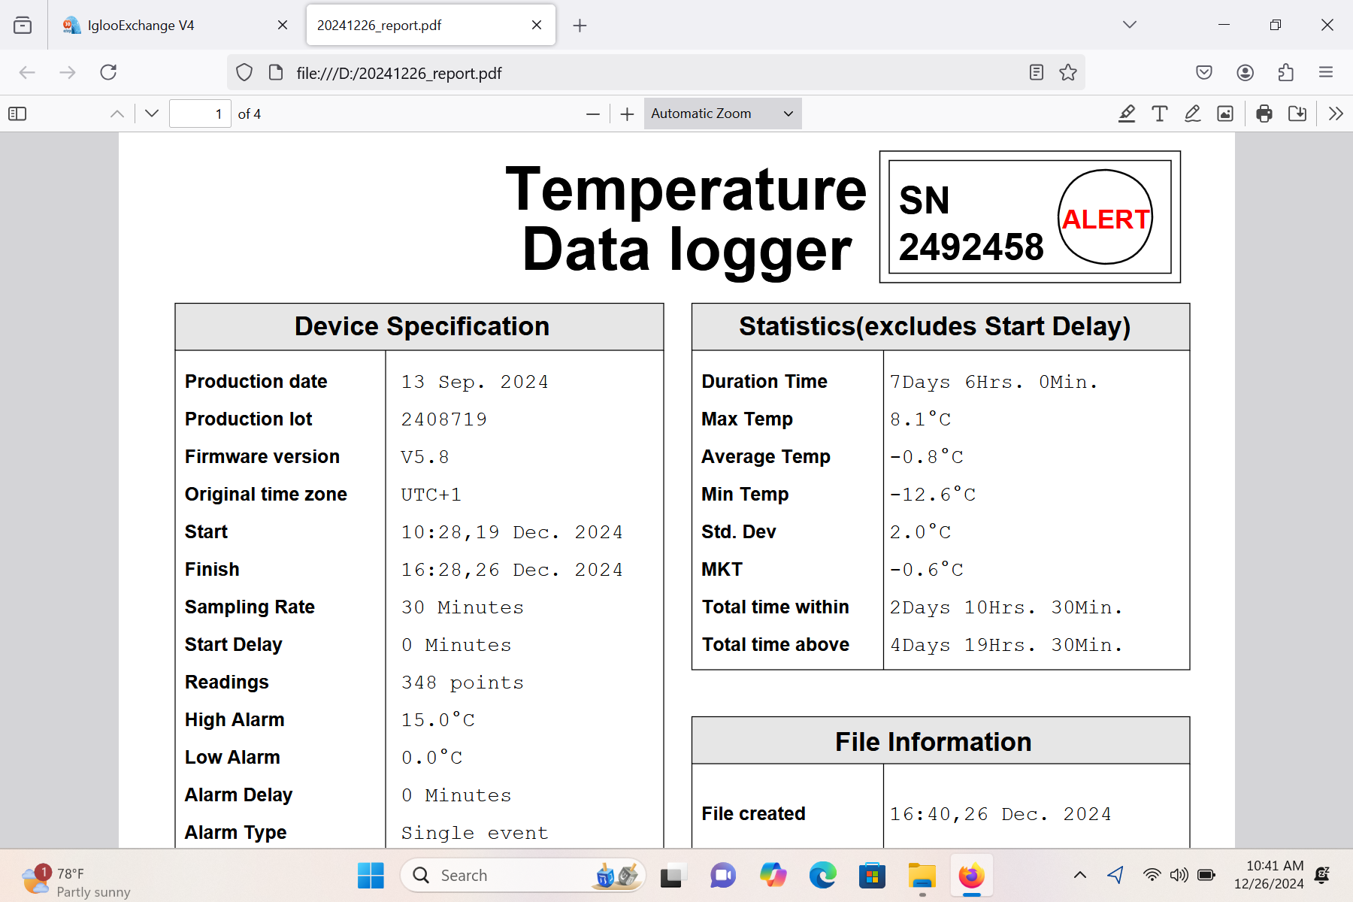Select the 20241226_report.pdf tab
The width and height of the screenshot is (1353, 902).
431,25
